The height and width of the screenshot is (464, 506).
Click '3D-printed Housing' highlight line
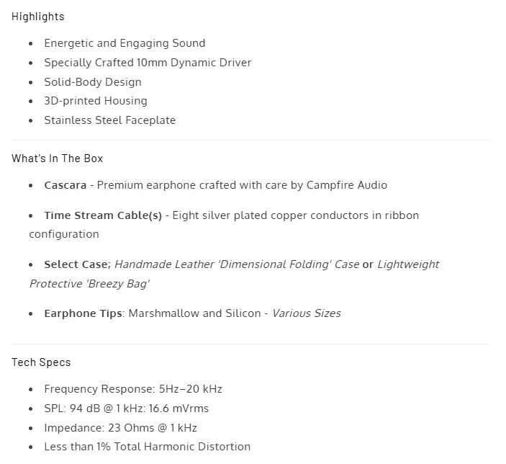[x=96, y=101]
